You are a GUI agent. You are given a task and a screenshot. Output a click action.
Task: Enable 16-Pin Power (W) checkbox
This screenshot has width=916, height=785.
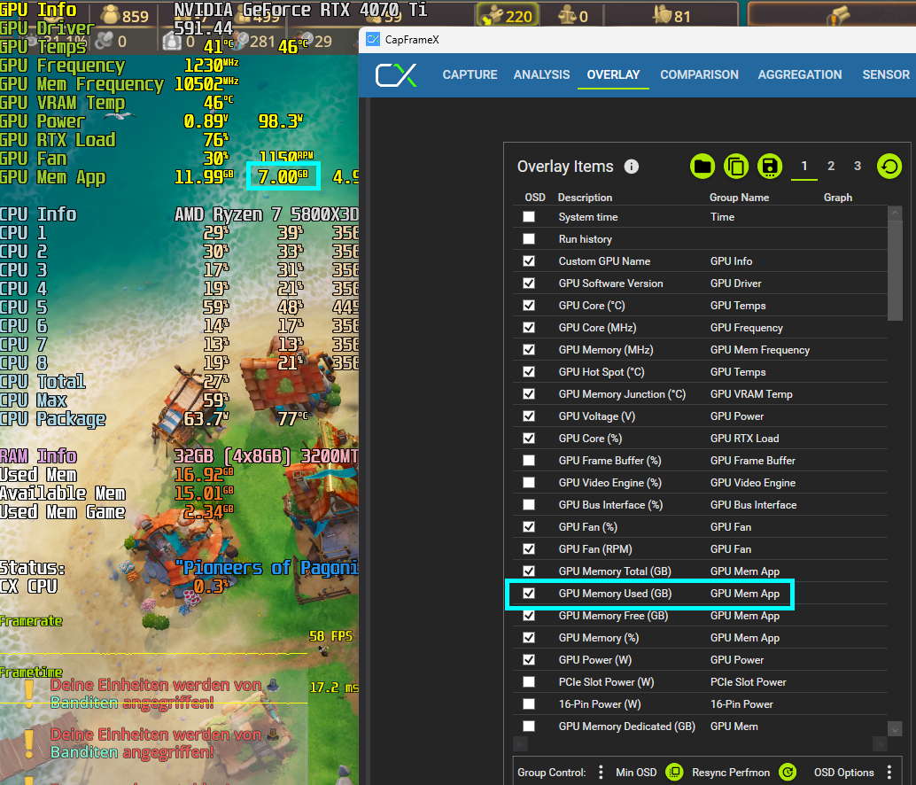click(529, 703)
